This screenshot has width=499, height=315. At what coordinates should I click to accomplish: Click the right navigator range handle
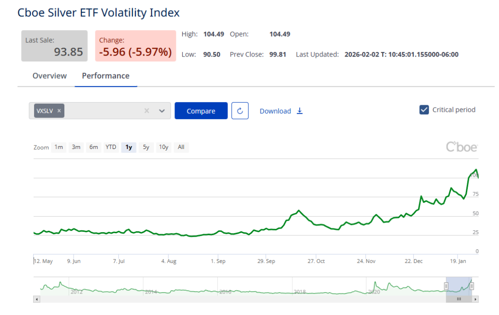472,286
